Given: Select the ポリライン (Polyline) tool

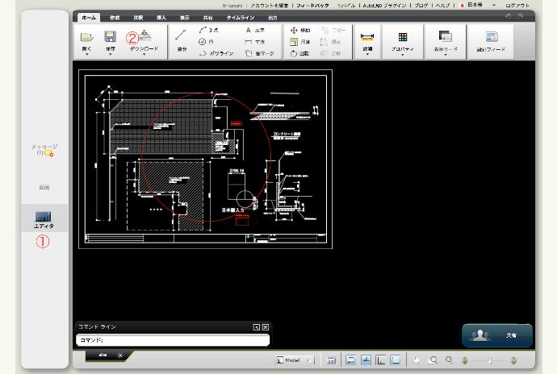Looking at the screenshot, I should coord(216,53).
